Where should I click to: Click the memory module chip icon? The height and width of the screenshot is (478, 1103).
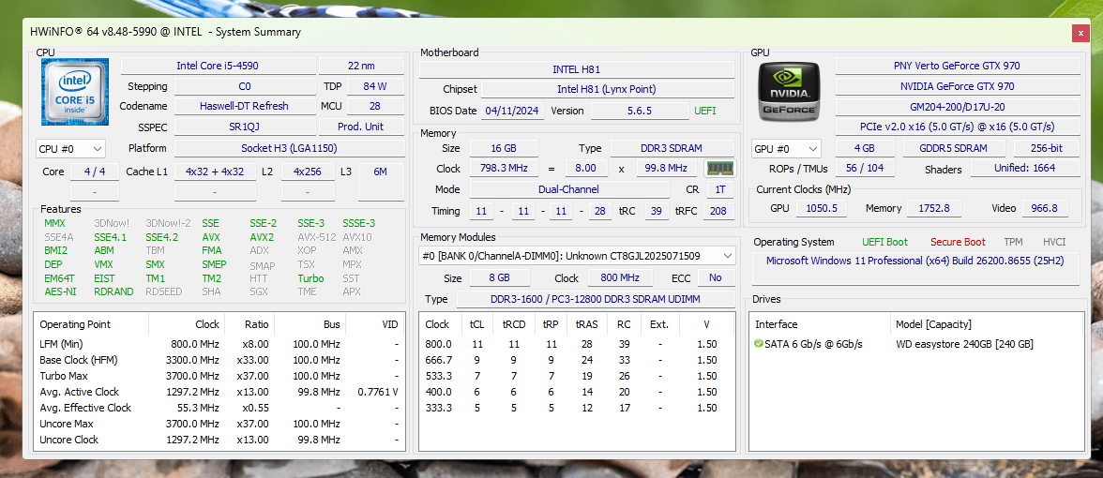(719, 168)
